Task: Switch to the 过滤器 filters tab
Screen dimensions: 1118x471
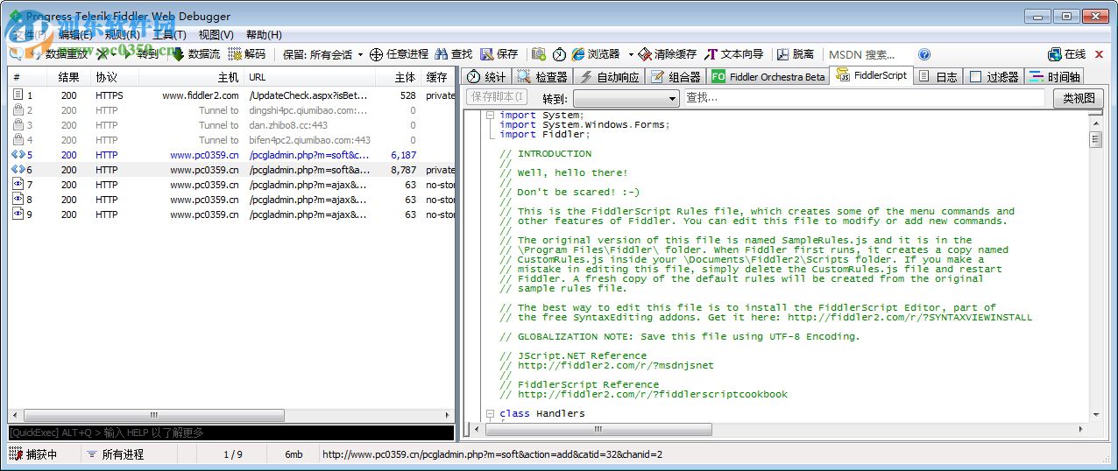Action: click(x=994, y=76)
